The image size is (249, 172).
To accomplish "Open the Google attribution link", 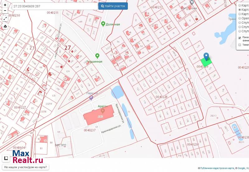I will pyautogui.click(x=241, y=168).
